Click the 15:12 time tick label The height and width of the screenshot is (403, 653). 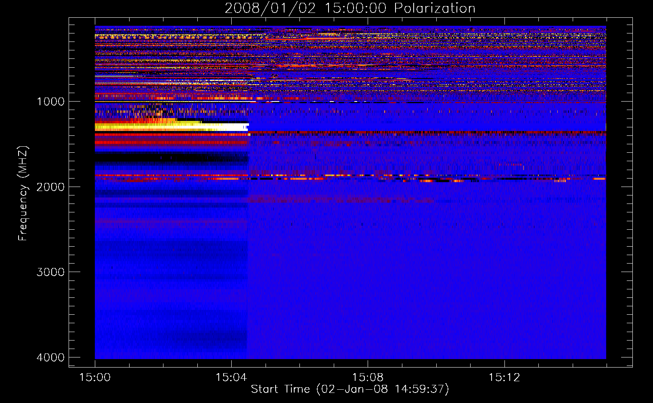(504, 378)
